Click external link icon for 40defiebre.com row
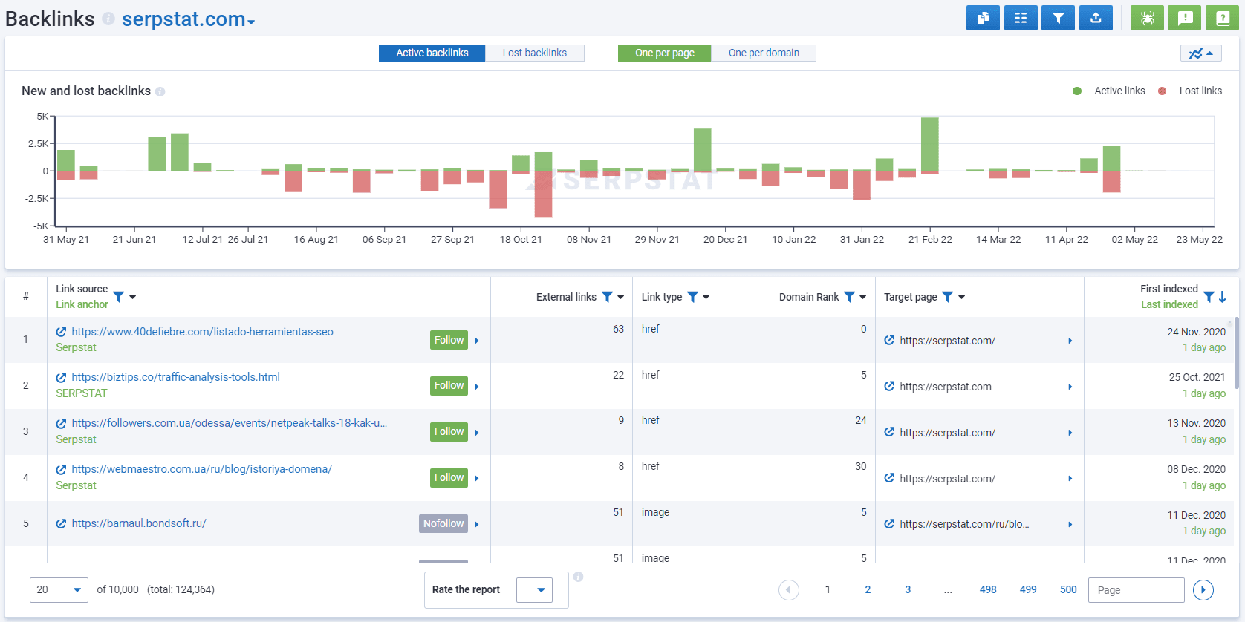This screenshot has width=1245, height=622. tap(62, 332)
